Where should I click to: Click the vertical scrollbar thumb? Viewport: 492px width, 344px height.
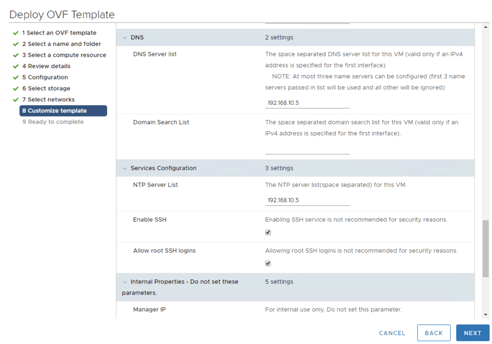pyautogui.click(x=486, y=249)
